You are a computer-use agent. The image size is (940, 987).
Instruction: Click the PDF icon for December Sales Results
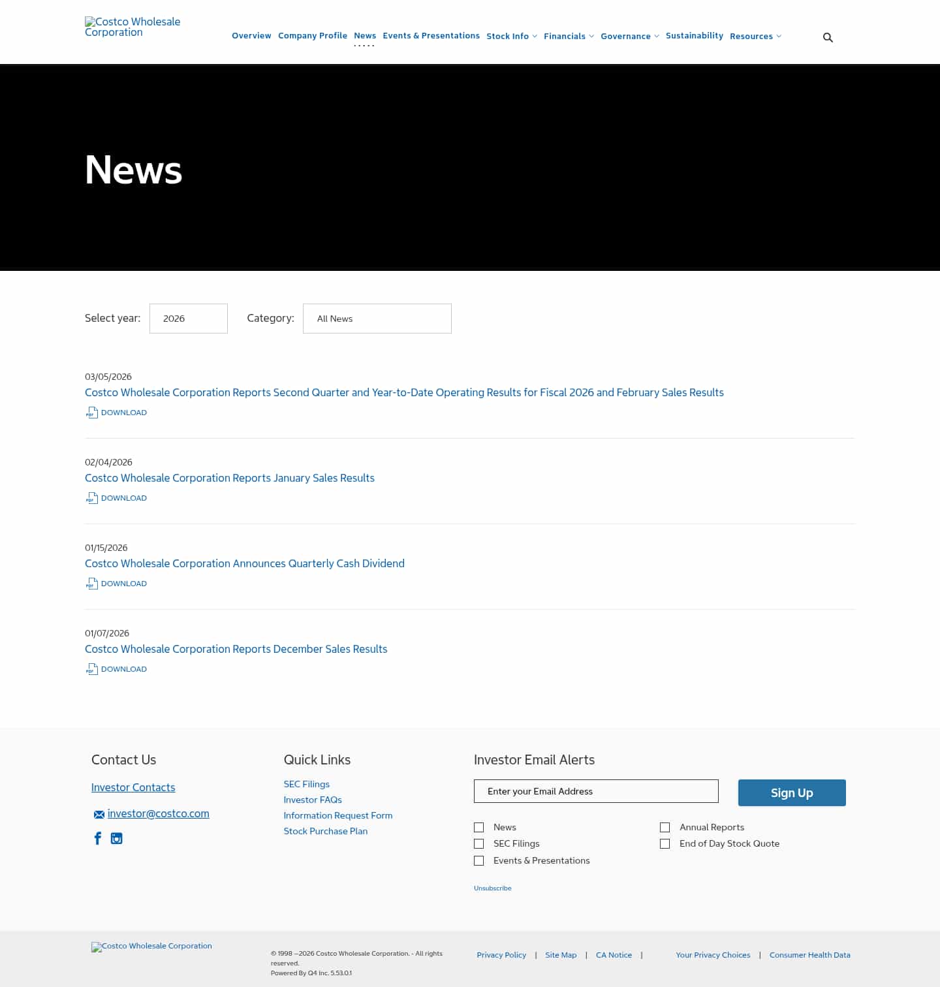coord(92,669)
